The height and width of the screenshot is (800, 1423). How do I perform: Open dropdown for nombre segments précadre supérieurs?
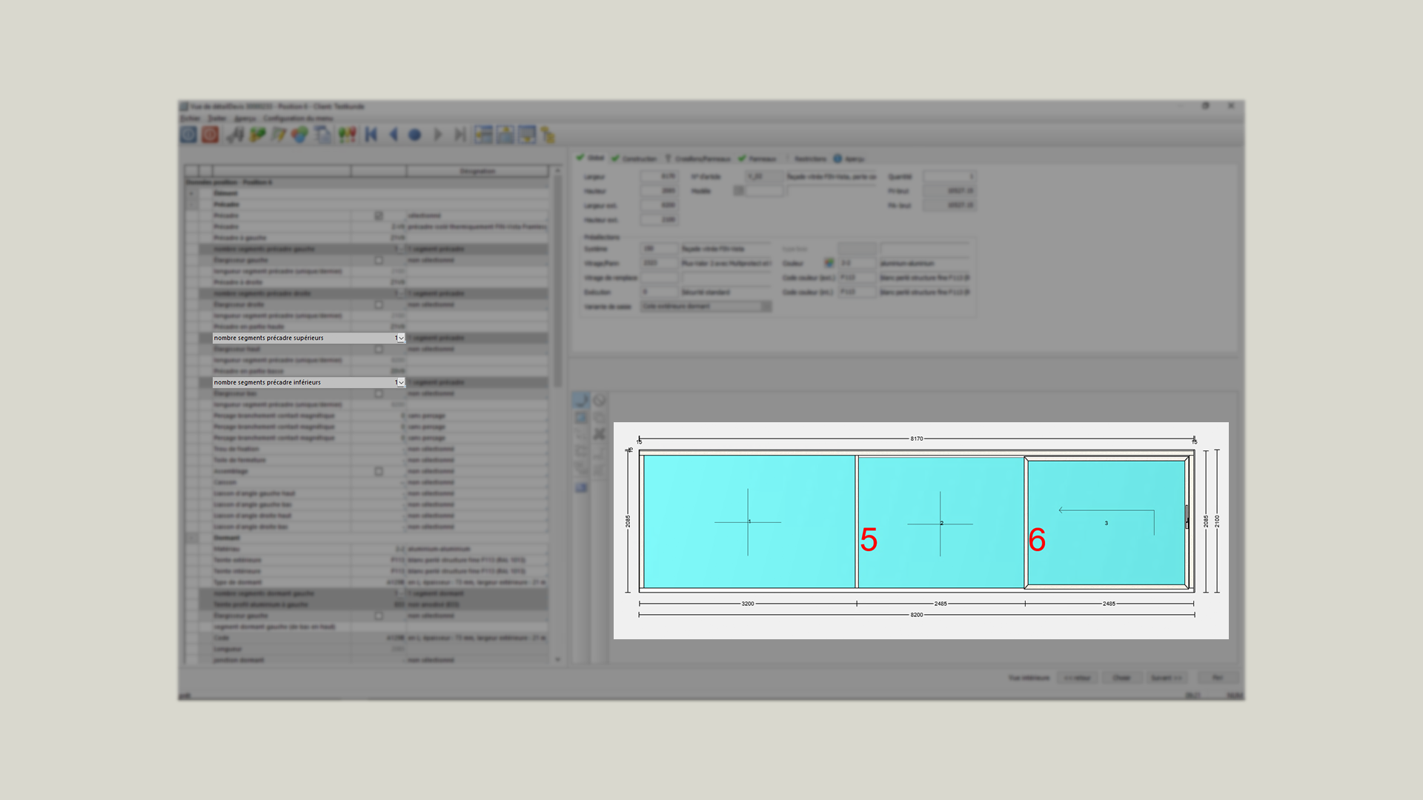click(x=401, y=339)
